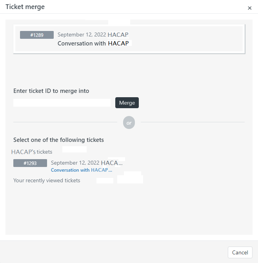
Task: Click 'Select one of the following tickets' heading
Action: pos(58,140)
